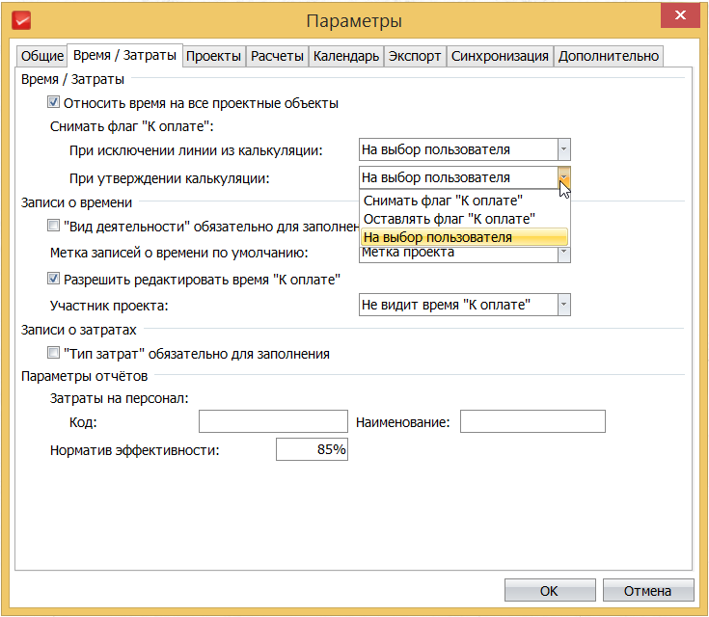Toggle 'Относить время на все проектные объекты' checkbox
Screen dimensions: 709x617
54,103
